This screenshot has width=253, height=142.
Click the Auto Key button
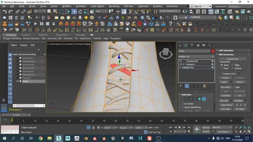(206, 127)
